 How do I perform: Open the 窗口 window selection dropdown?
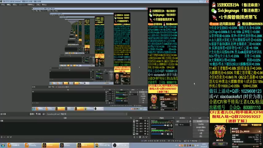pos(86,114)
